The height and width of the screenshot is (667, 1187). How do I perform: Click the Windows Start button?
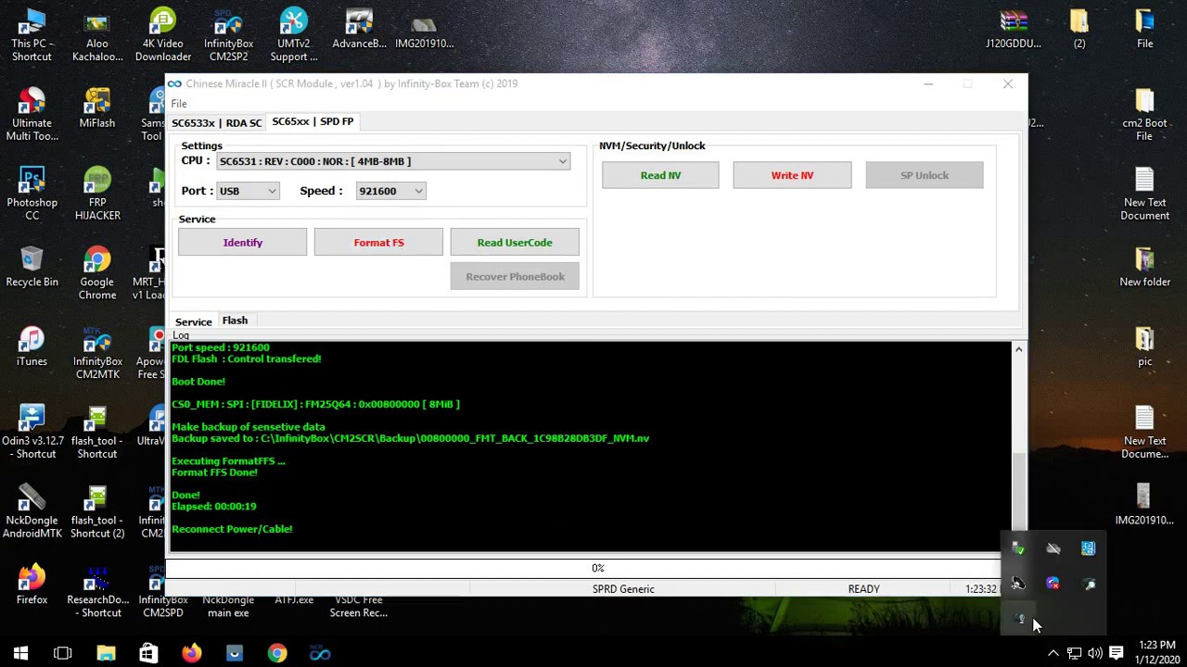point(20,653)
